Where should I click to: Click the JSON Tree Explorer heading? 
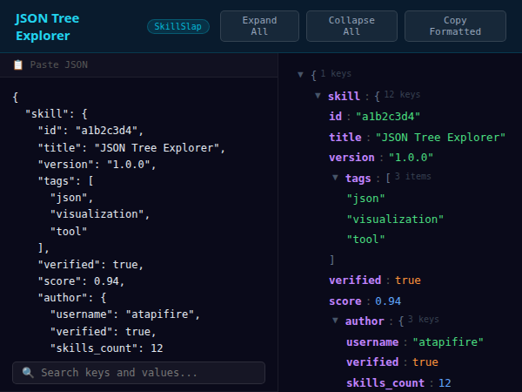pos(55,26)
